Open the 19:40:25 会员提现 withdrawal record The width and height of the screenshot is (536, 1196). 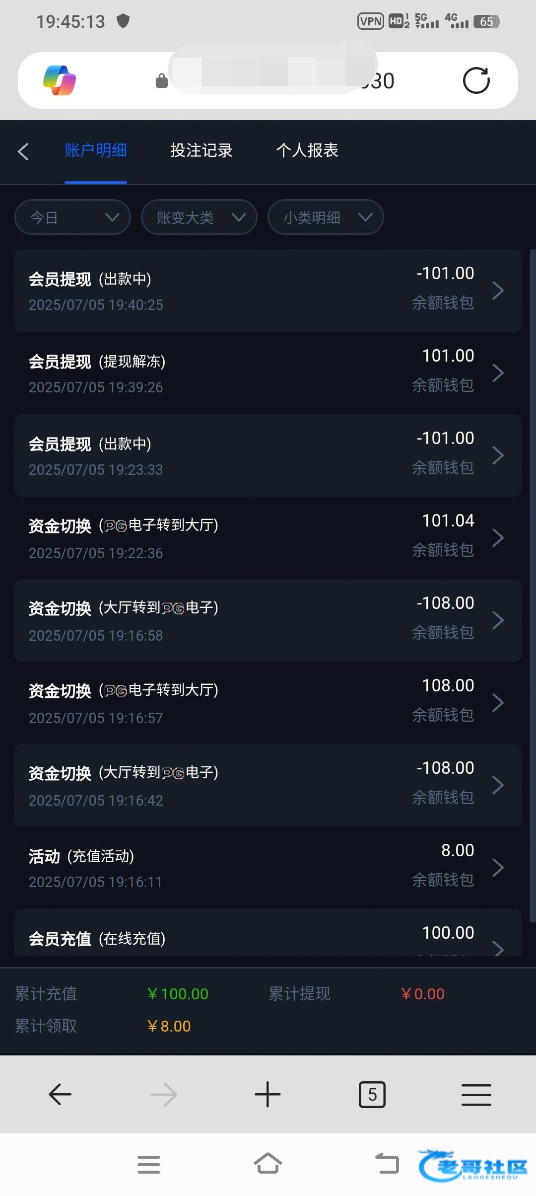[x=268, y=291]
